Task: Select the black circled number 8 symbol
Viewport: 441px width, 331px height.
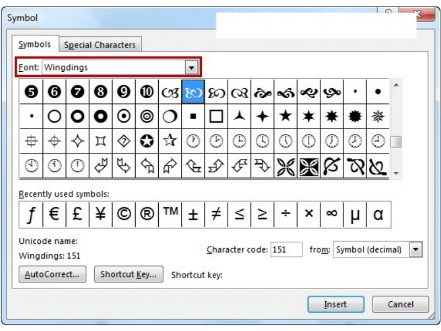Action: point(100,92)
